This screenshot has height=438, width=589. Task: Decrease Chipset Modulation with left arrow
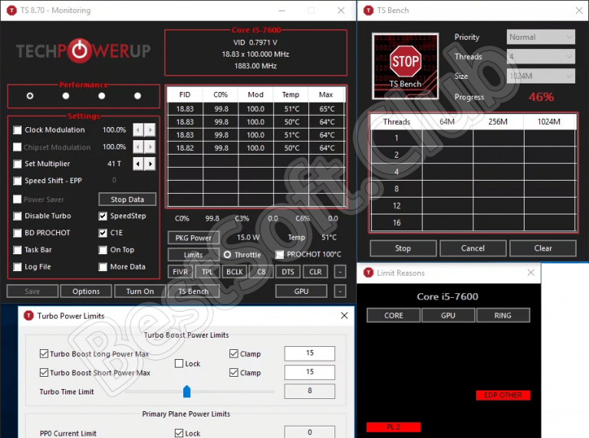138,146
